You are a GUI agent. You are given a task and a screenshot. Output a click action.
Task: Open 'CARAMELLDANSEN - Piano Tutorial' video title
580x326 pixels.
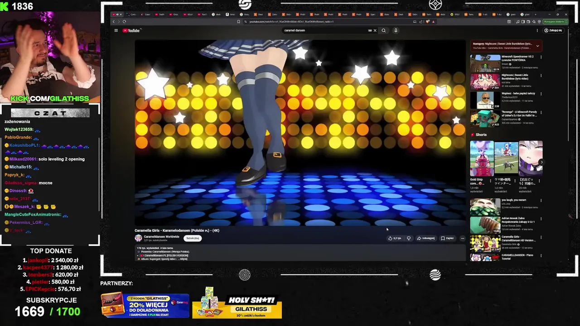517,257
